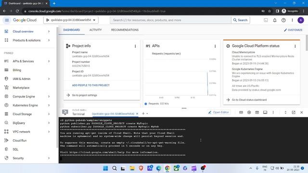Reload the browser page
This screenshot has width=308, height=173.
click(17, 11)
